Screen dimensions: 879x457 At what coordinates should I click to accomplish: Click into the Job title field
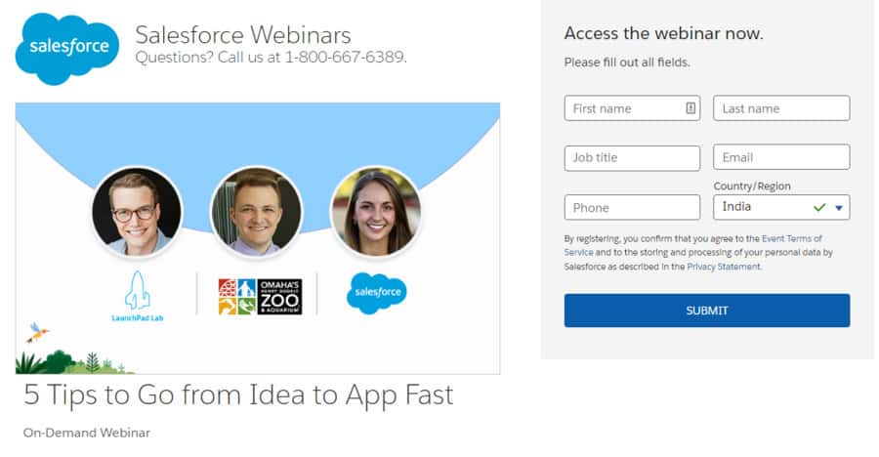pyautogui.click(x=632, y=157)
